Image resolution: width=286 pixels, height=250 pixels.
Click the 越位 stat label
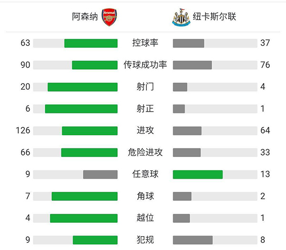[145, 218]
